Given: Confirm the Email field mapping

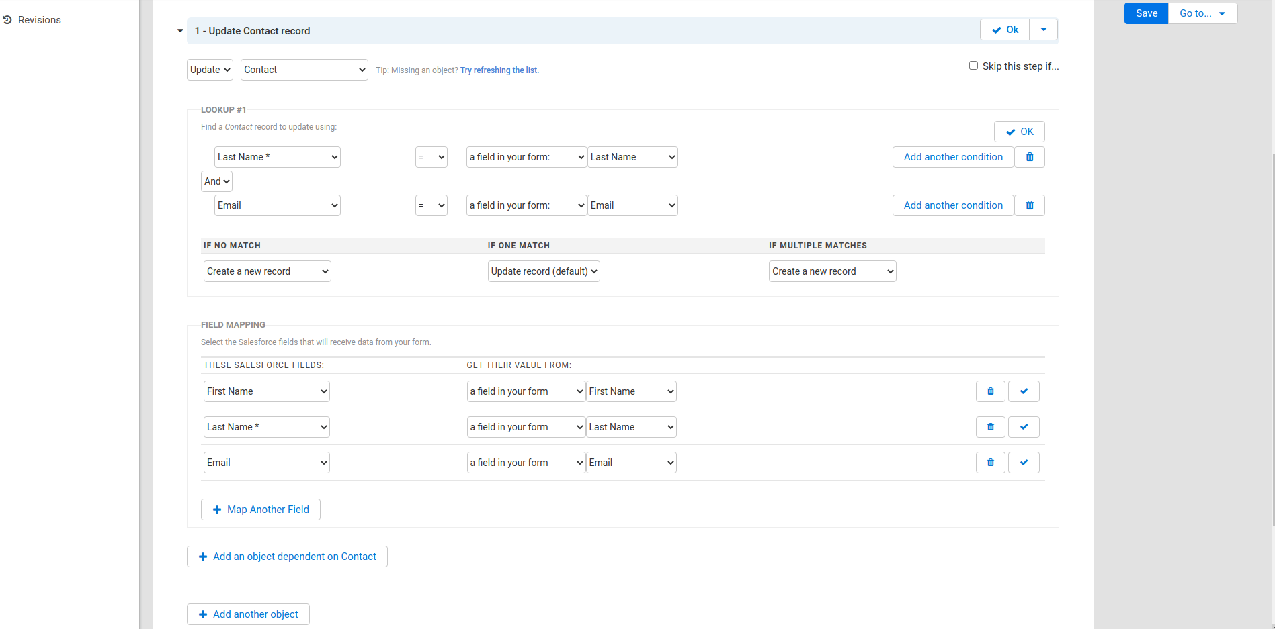Looking at the screenshot, I should coord(1024,463).
